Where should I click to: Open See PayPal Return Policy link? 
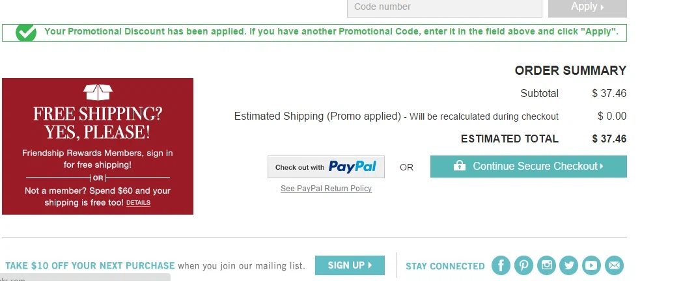(x=326, y=189)
